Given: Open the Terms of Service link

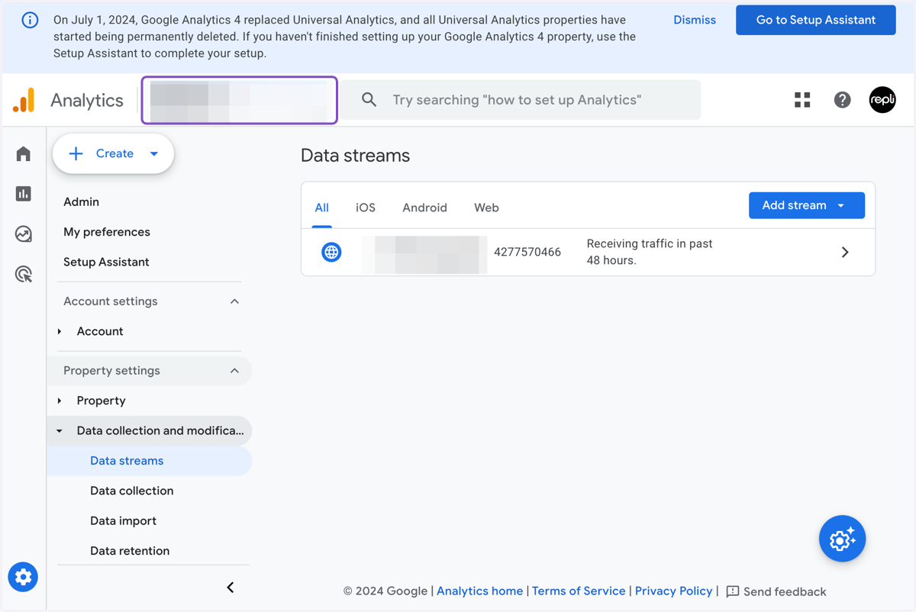Looking at the screenshot, I should click(579, 591).
